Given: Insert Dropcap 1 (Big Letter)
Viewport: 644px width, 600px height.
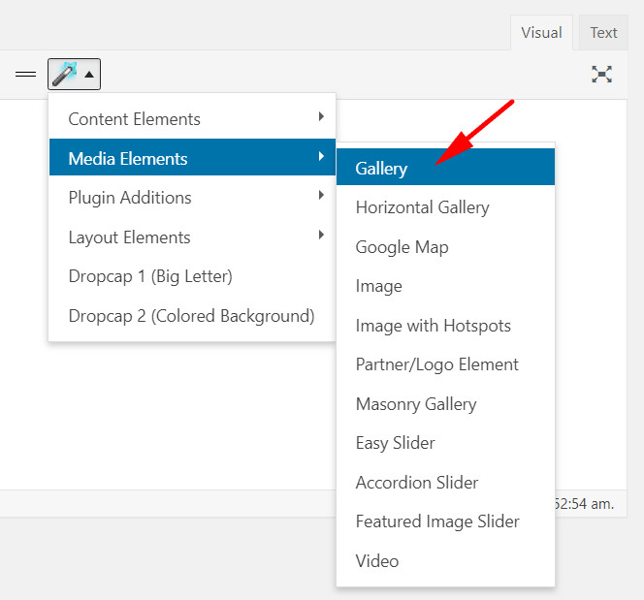Looking at the screenshot, I should pos(192,276).
